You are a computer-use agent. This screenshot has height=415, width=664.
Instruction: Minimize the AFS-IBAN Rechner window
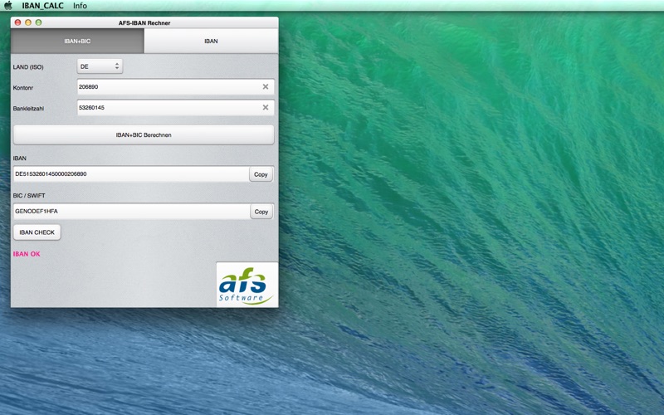(28, 22)
